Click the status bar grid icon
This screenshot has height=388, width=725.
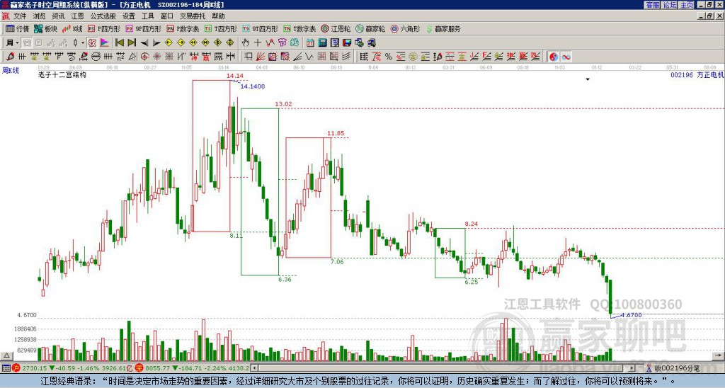pyautogui.click(x=6, y=368)
